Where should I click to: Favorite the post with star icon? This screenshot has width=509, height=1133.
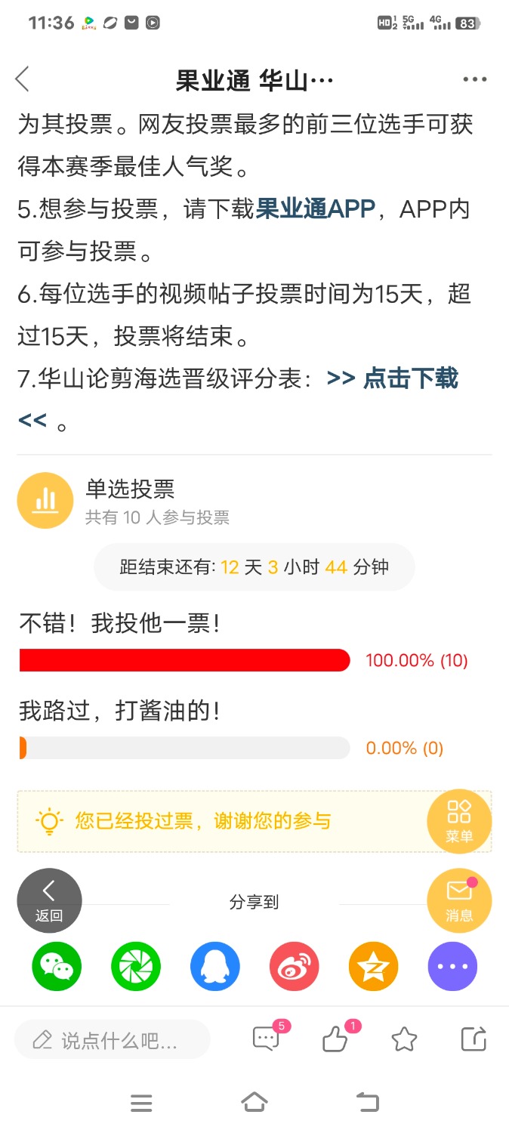point(405,1040)
